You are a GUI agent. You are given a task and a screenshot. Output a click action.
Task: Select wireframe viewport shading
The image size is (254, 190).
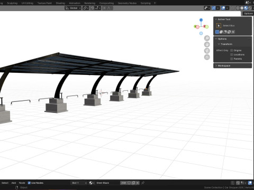click(x=238, y=8)
